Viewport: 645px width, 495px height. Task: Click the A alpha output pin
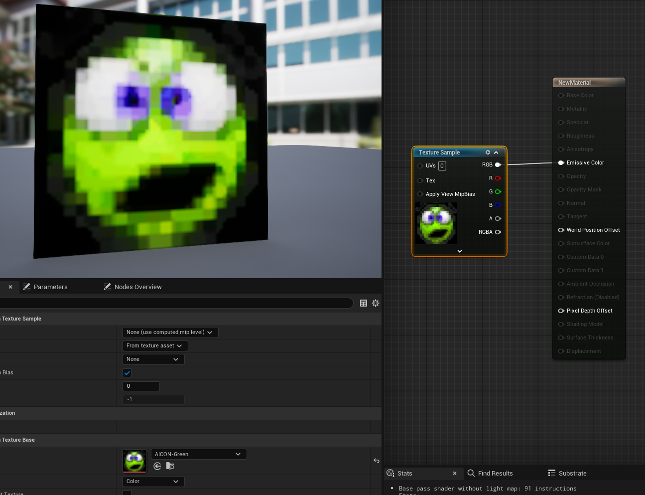498,219
